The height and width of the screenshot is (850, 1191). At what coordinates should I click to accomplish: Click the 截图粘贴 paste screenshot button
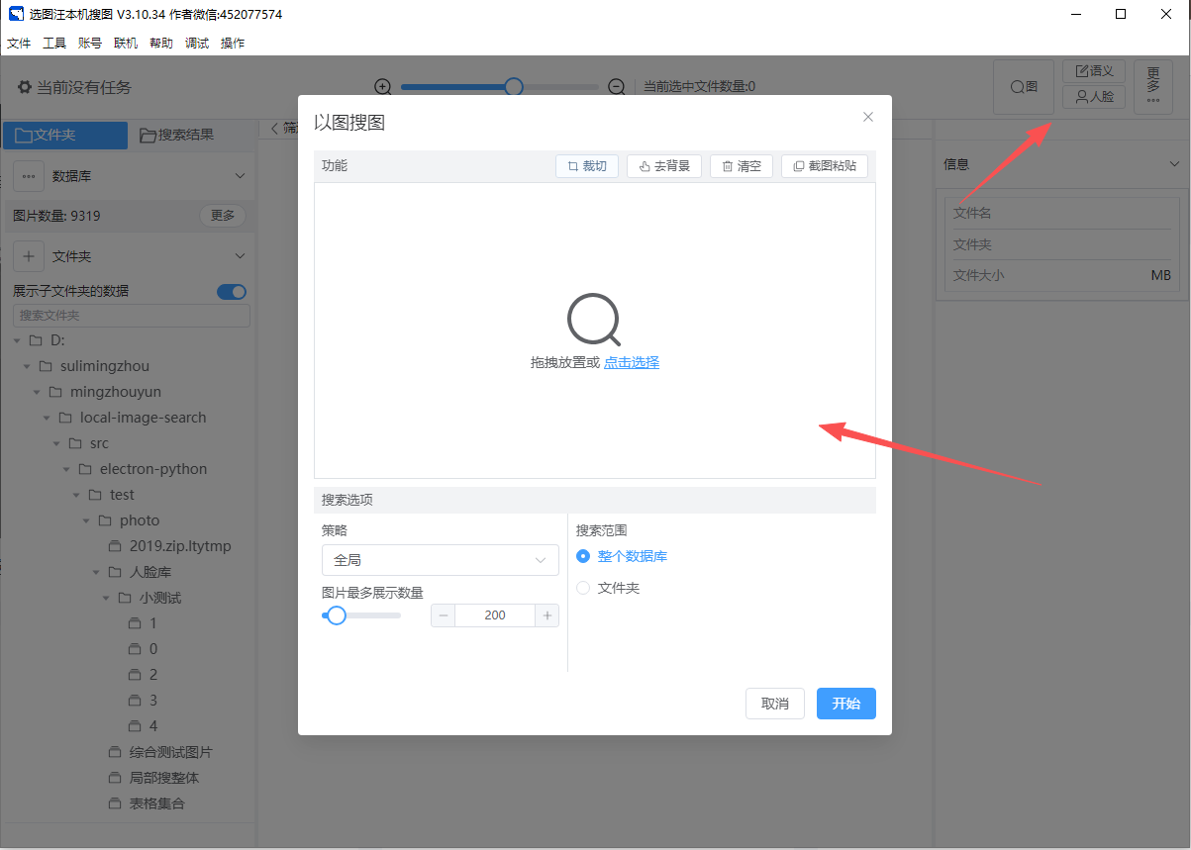(825, 166)
